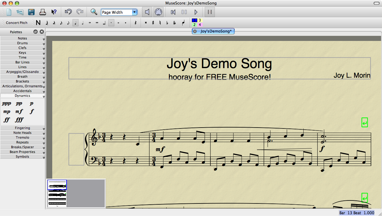Choose the mf dynamic from Dynamics palette
382x216 pixels.
click(19, 111)
